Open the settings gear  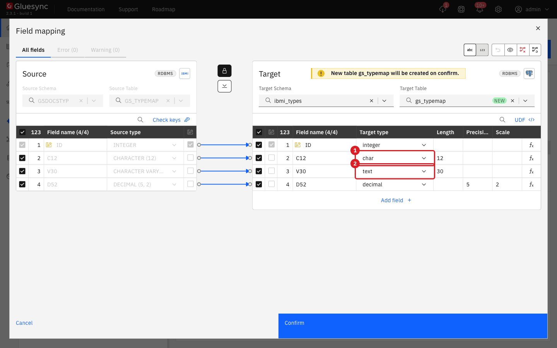pyautogui.click(x=498, y=9)
